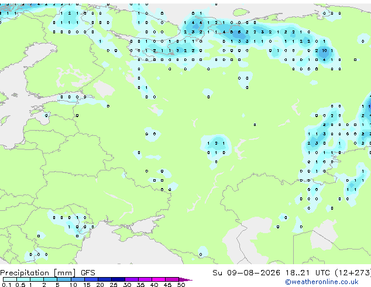Click the "0.1" legend scale label
Viewport: 371px width, 287px height.
coord(6,285)
